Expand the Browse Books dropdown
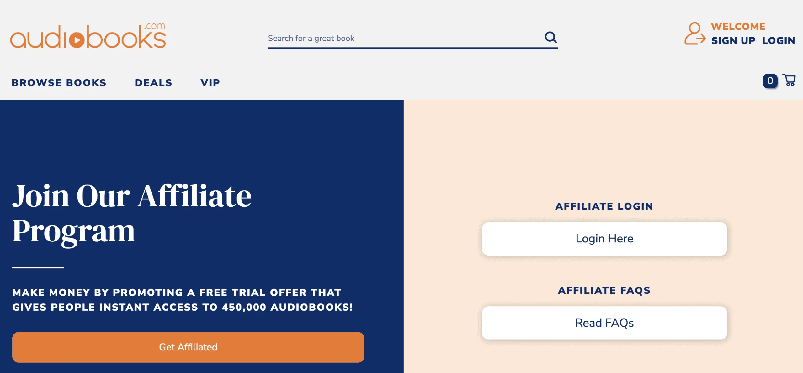The height and width of the screenshot is (373, 803). click(59, 82)
